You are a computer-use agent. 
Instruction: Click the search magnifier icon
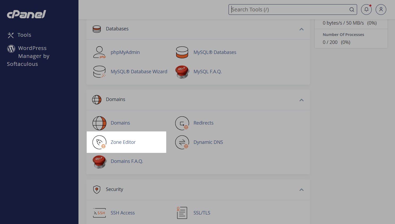352,10
